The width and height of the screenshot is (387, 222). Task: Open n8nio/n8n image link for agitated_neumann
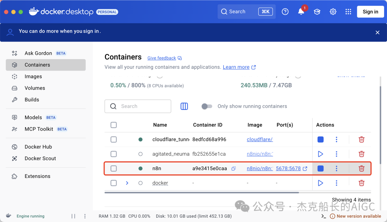[260, 154]
